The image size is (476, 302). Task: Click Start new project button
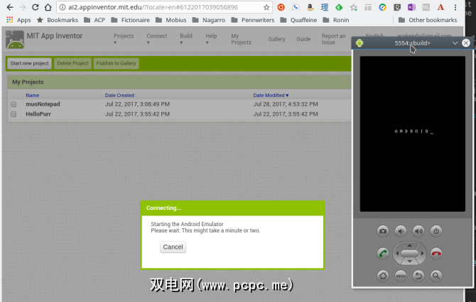tap(29, 63)
